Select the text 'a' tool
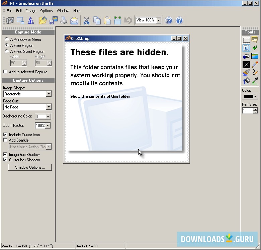This screenshot has width=261, height=250. [246, 48]
